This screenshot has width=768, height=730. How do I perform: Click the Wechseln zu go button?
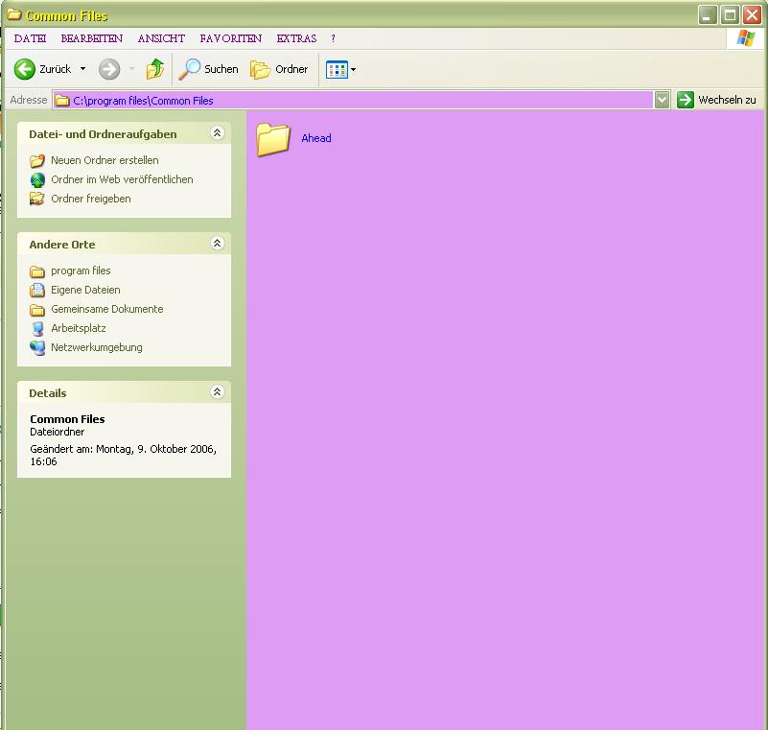tap(716, 100)
